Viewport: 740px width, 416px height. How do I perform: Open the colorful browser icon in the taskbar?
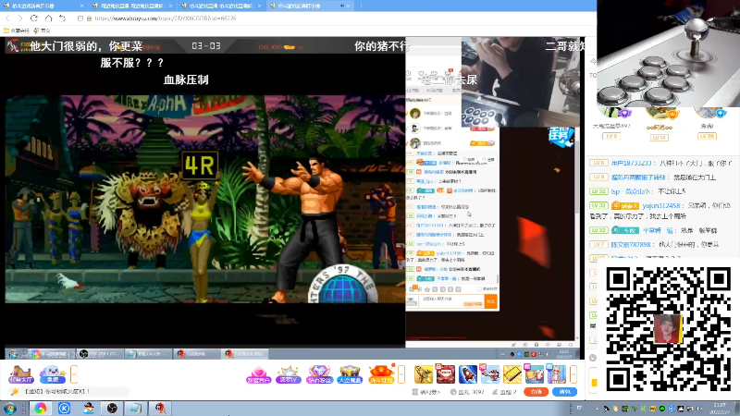pyautogui.click(x=40, y=408)
